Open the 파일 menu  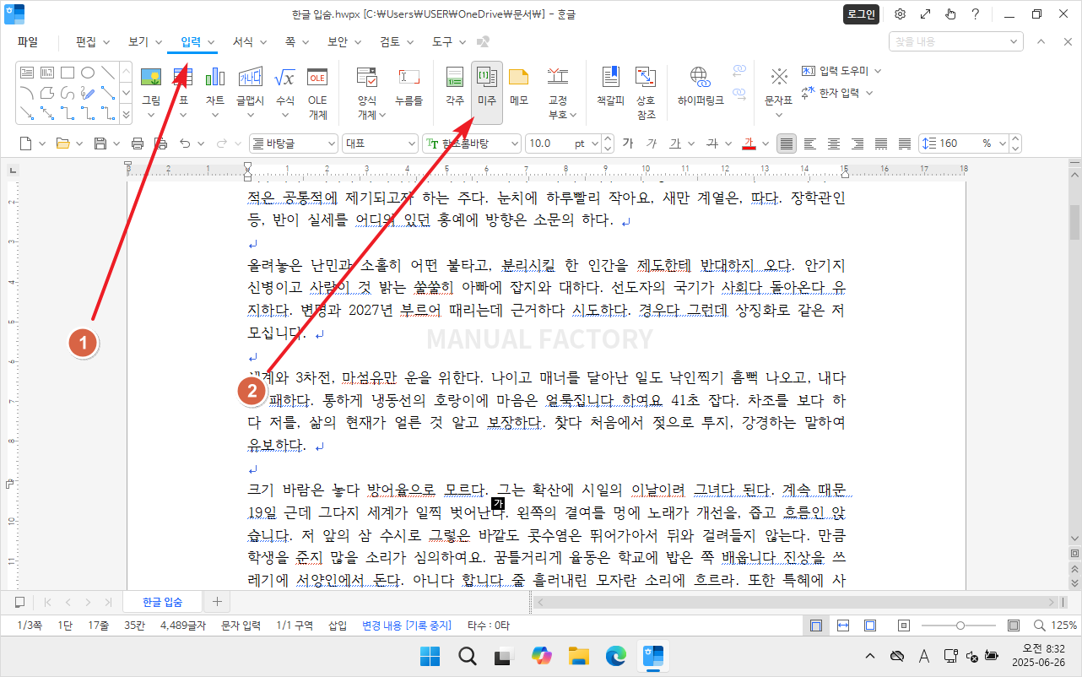click(x=28, y=41)
